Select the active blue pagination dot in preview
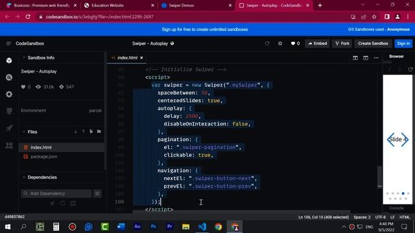This screenshot has width=415, height=233. click(403, 194)
